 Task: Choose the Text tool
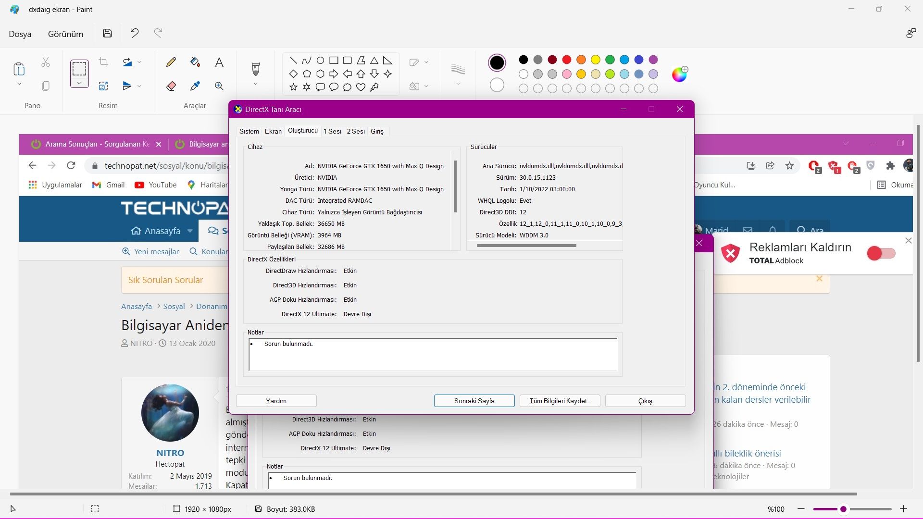point(219,62)
